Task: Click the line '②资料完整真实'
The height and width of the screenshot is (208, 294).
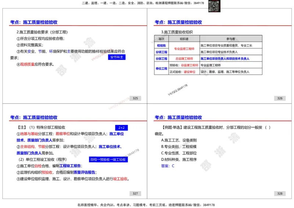Action: [x=30, y=45]
